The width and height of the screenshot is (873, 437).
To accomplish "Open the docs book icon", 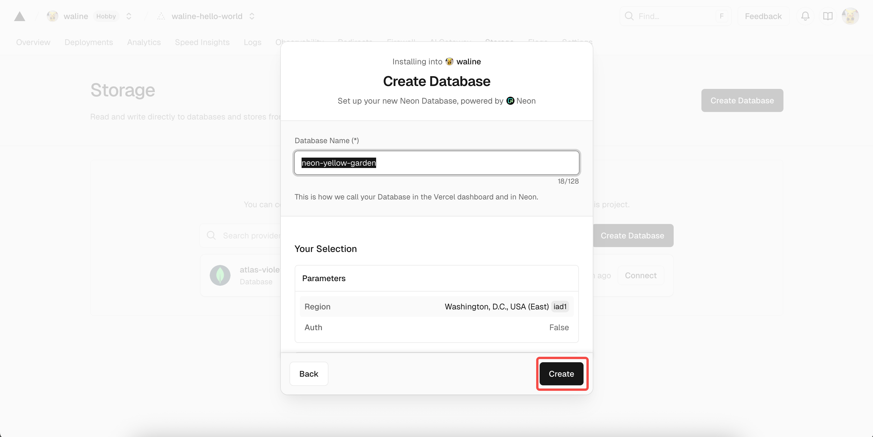I will point(828,16).
